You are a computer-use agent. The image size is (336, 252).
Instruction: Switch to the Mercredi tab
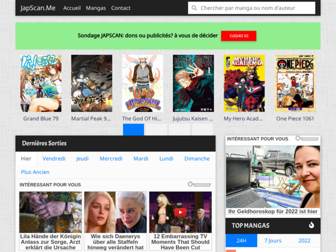click(x=111, y=158)
